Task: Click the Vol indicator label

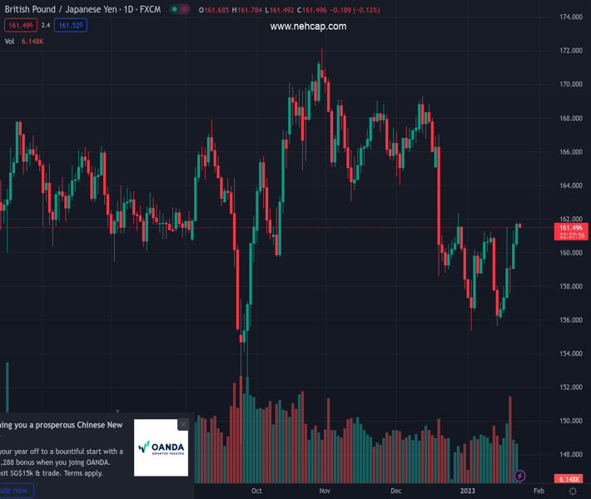Action: (9, 41)
